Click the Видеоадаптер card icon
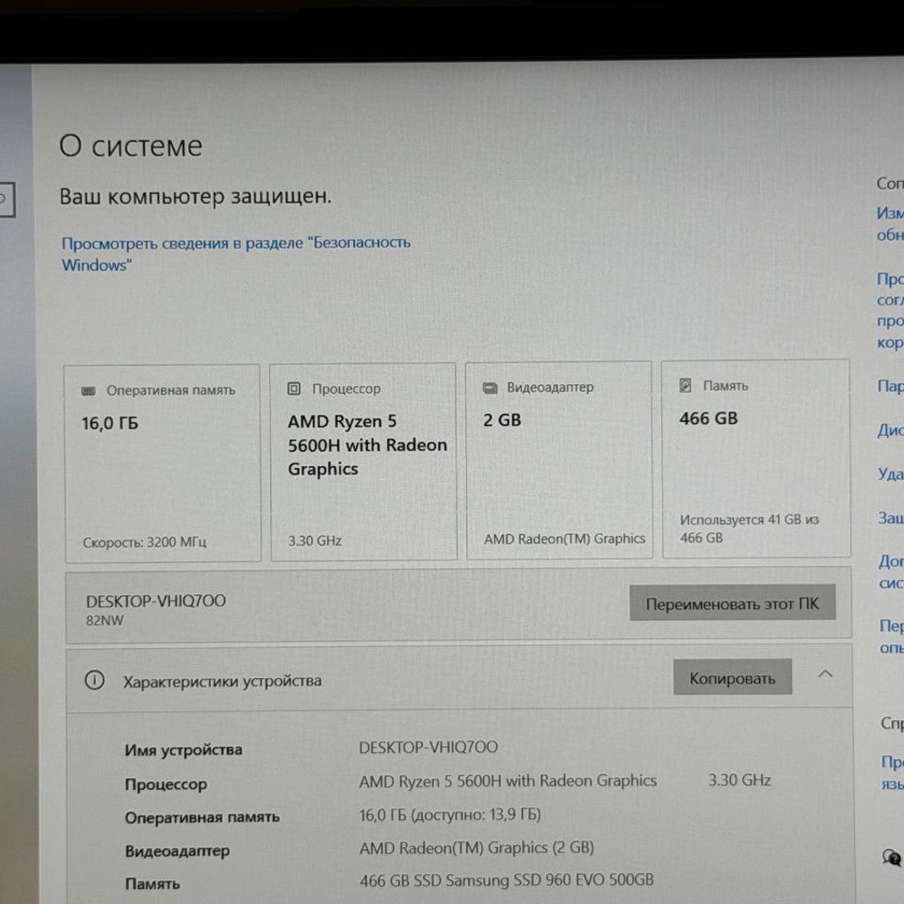904x904 pixels. tap(490, 388)
